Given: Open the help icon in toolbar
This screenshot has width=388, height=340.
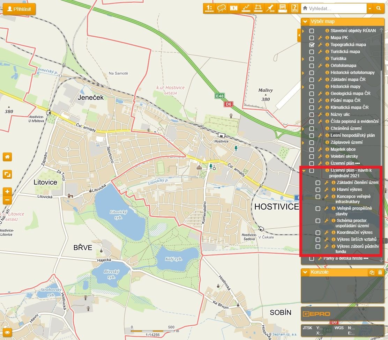Looking at the screenshot, I should (x=294, y=8).
